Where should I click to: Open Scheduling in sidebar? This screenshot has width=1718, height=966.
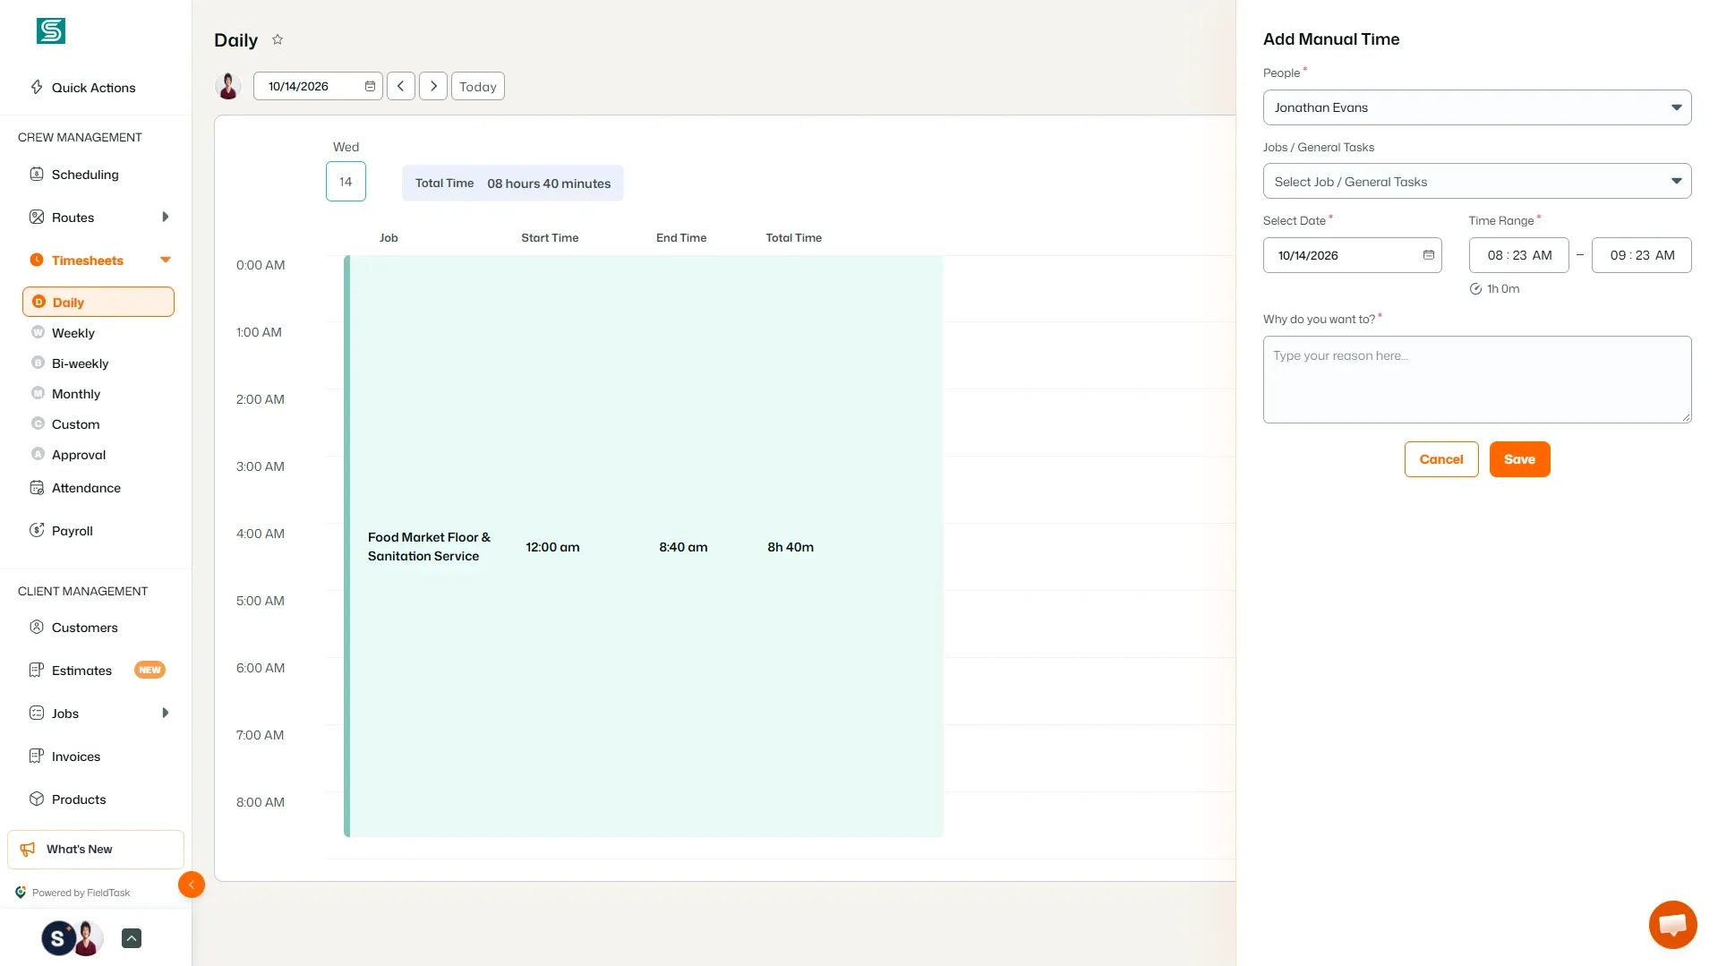tap(85, 175)
